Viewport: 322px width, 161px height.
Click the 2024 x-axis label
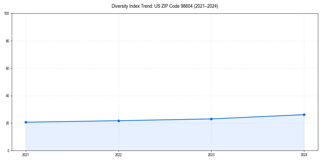click(x=304, y=155)
